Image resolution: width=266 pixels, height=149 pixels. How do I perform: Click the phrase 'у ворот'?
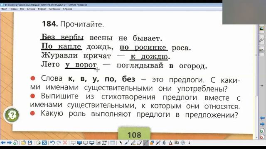coord(81,65)
